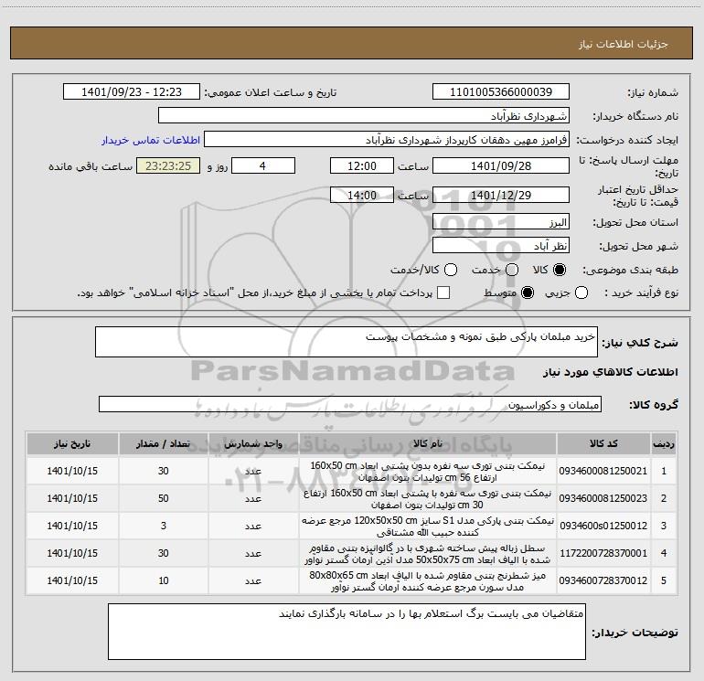
Task: Click the row 1 product name with ارتفاع 56 cm
Action: pos(428,472)
